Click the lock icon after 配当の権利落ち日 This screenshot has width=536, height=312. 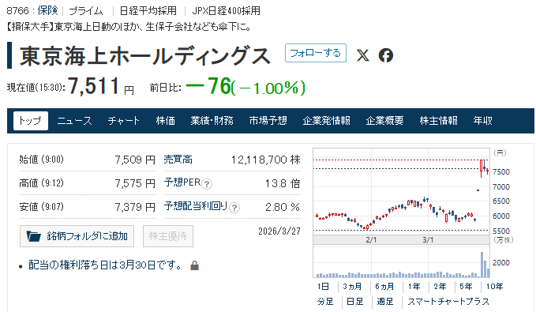194,265
